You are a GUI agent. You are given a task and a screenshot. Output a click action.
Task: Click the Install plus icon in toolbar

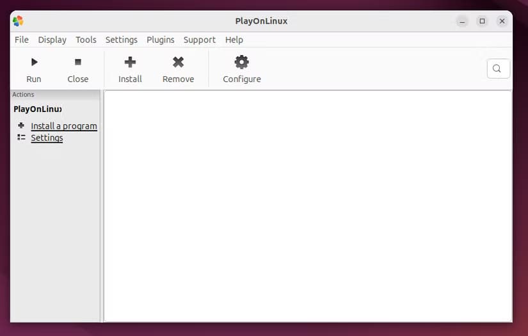(130, 62)
